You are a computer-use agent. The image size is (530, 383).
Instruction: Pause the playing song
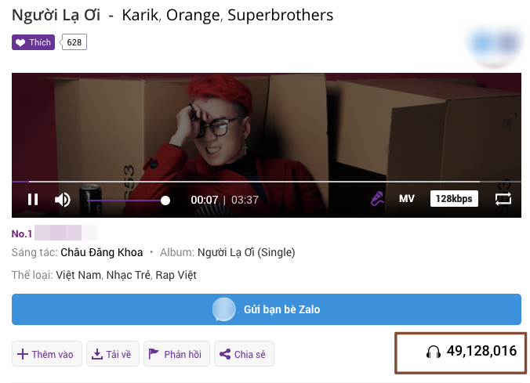(33, 199)
